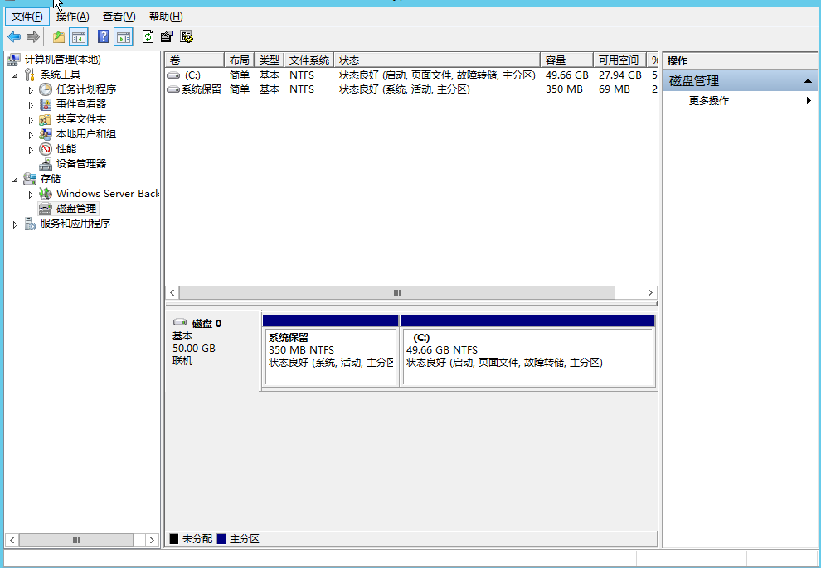Click the 性能 monitor icon
The height and width of the screenshot is (568, 821).
(46, 149)
